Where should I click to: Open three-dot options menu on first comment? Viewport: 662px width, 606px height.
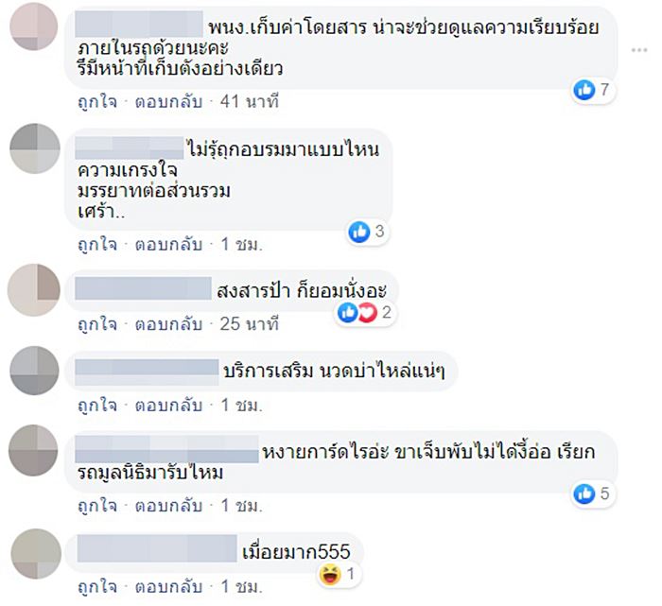[x=639, y=50]
